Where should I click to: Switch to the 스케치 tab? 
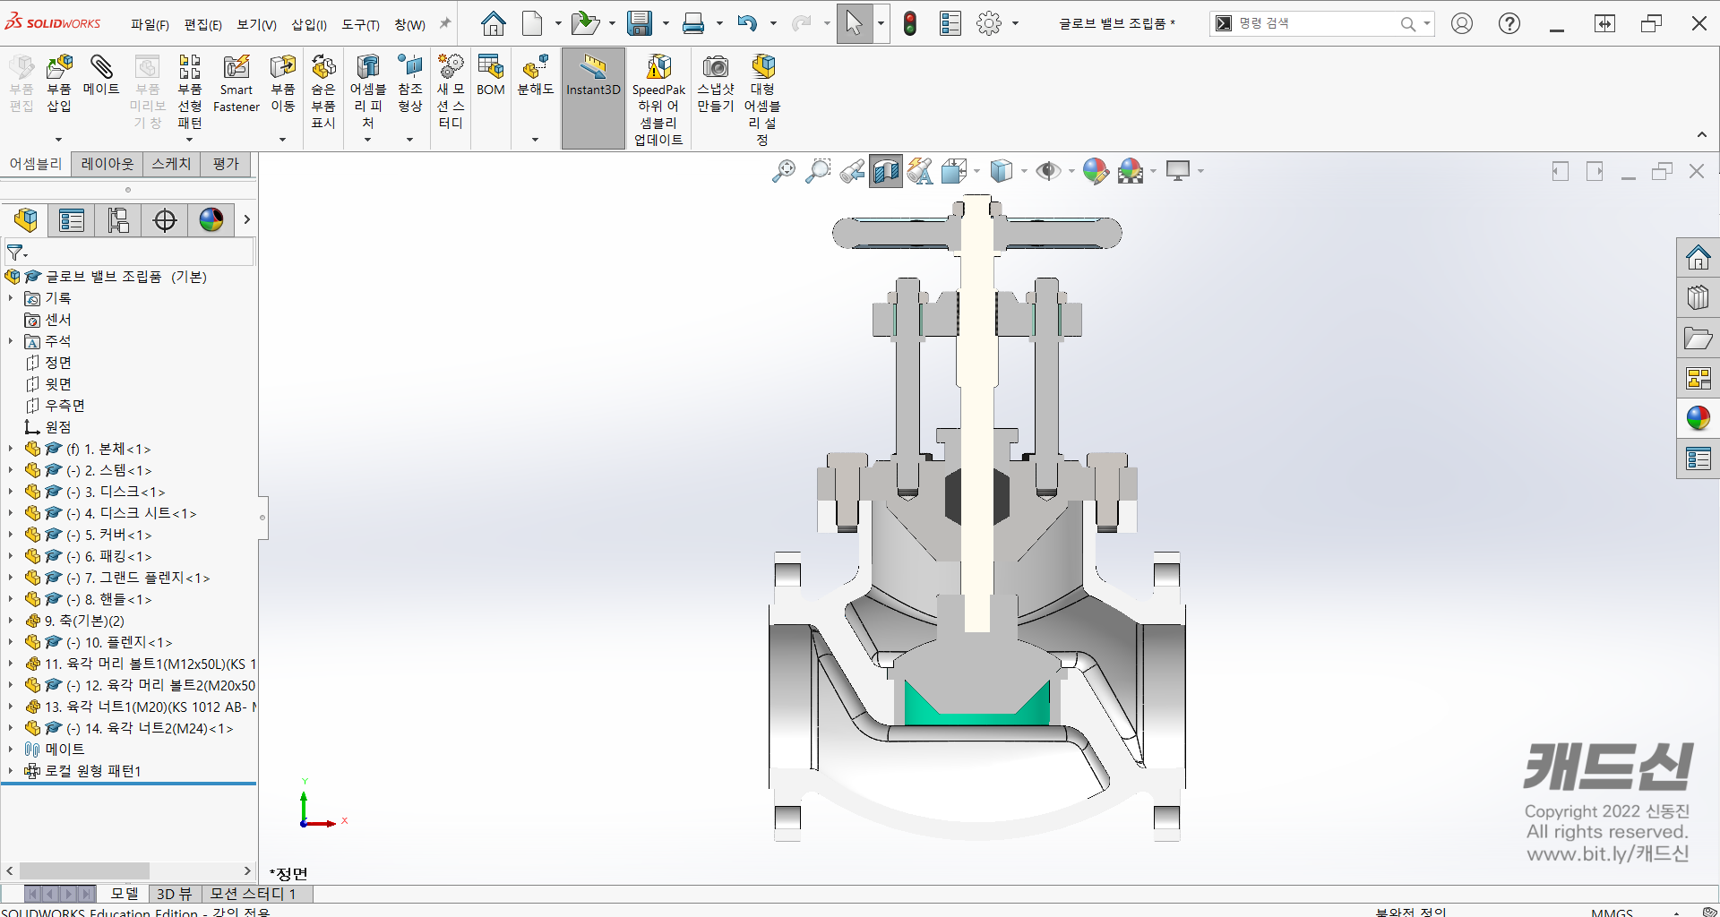point(171,164)
